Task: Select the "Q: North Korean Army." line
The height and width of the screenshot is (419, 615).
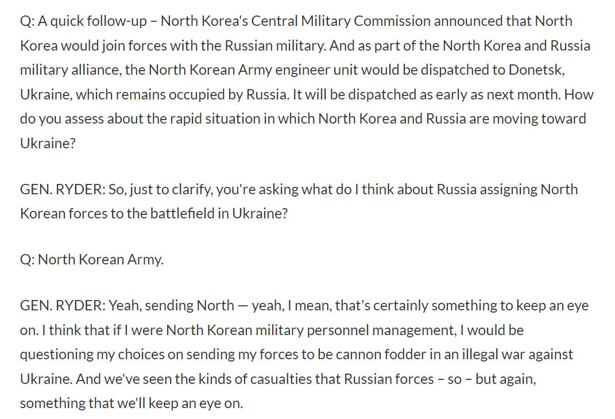Action: tap(92, 259)
